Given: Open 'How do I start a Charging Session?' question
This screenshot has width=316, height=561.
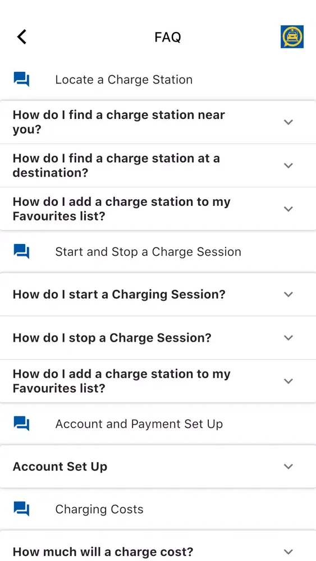Looking at the screenshot, I should pyautogui.click(x=158, y=294).
